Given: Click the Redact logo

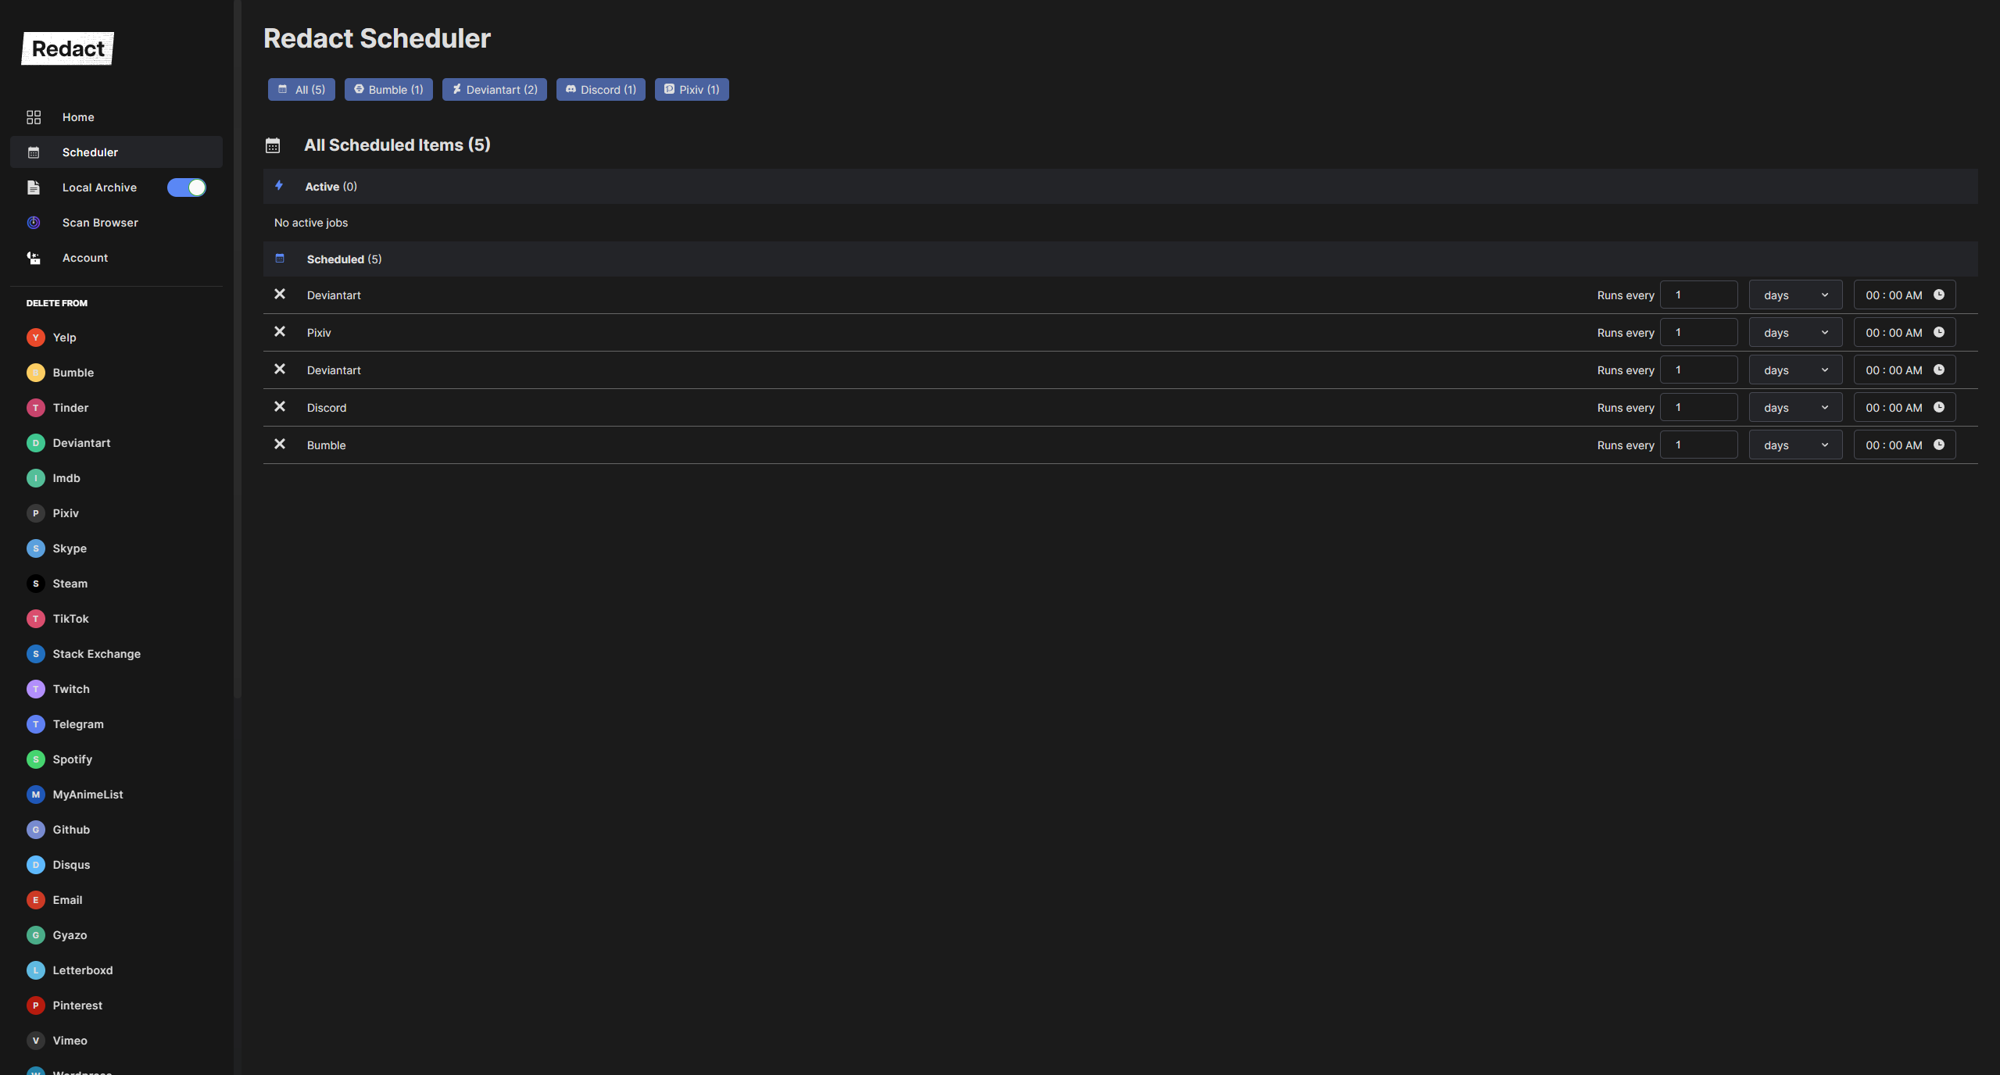Looking at the screenshot, I should pyautogui.click(x=68, y=48).
